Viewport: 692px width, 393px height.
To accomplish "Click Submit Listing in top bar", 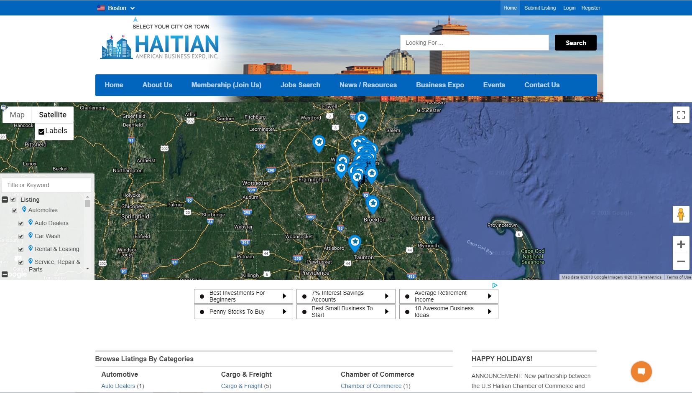I will [x=540, y=8].
